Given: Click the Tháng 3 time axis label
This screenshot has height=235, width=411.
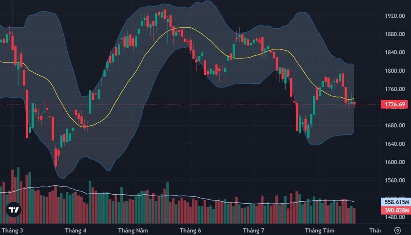Looking at the screenshot, I should pyautogui.click(x=12, y=230).
